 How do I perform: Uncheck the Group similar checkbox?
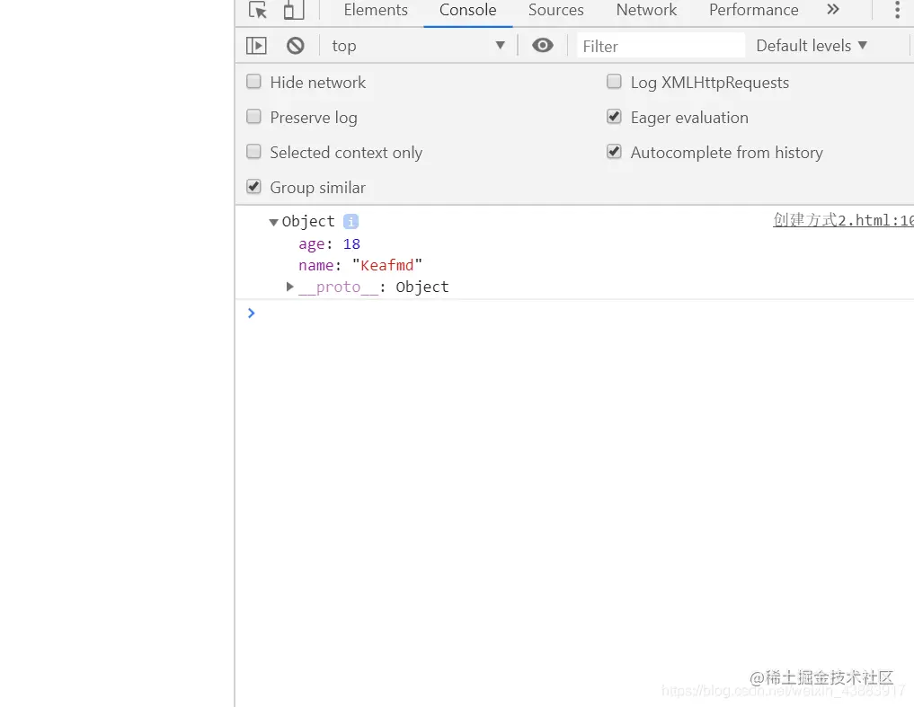pyautogui.click(x=253, y=187)
